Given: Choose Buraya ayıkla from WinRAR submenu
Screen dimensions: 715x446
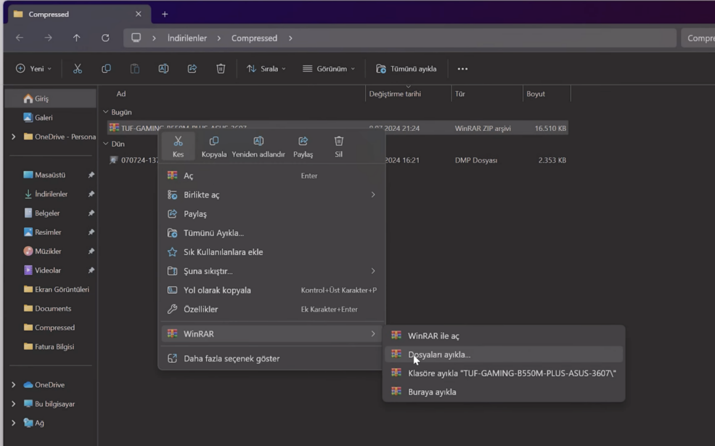Looking at the screenshot, I should (x=431, y=392).
